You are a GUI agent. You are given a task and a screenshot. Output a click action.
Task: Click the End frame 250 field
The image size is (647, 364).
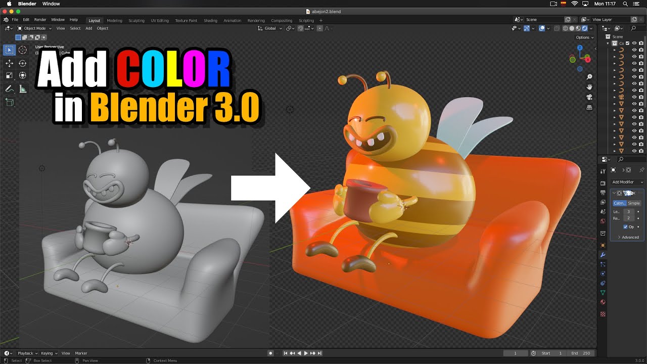580,353
